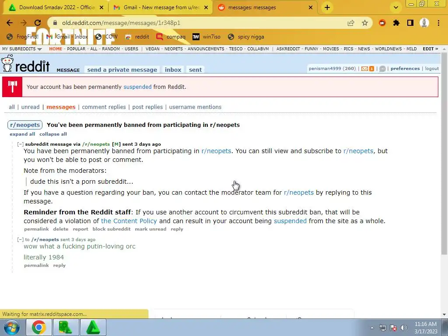Bookmark this page with the star icon
Image resolution: width=448 pixels, height=336 pixels.
tap(365, 23)
